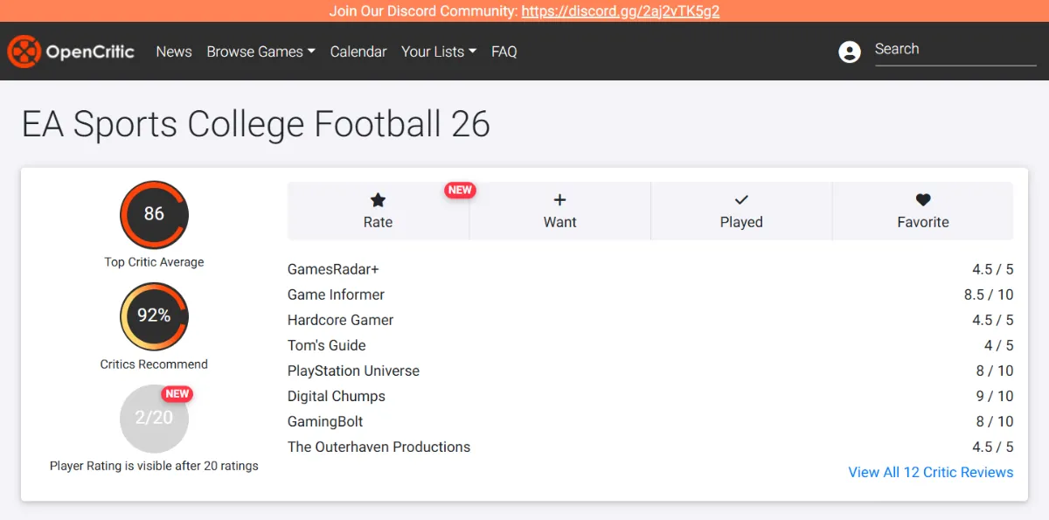Click inside the Search input field

tap(953, 49)
